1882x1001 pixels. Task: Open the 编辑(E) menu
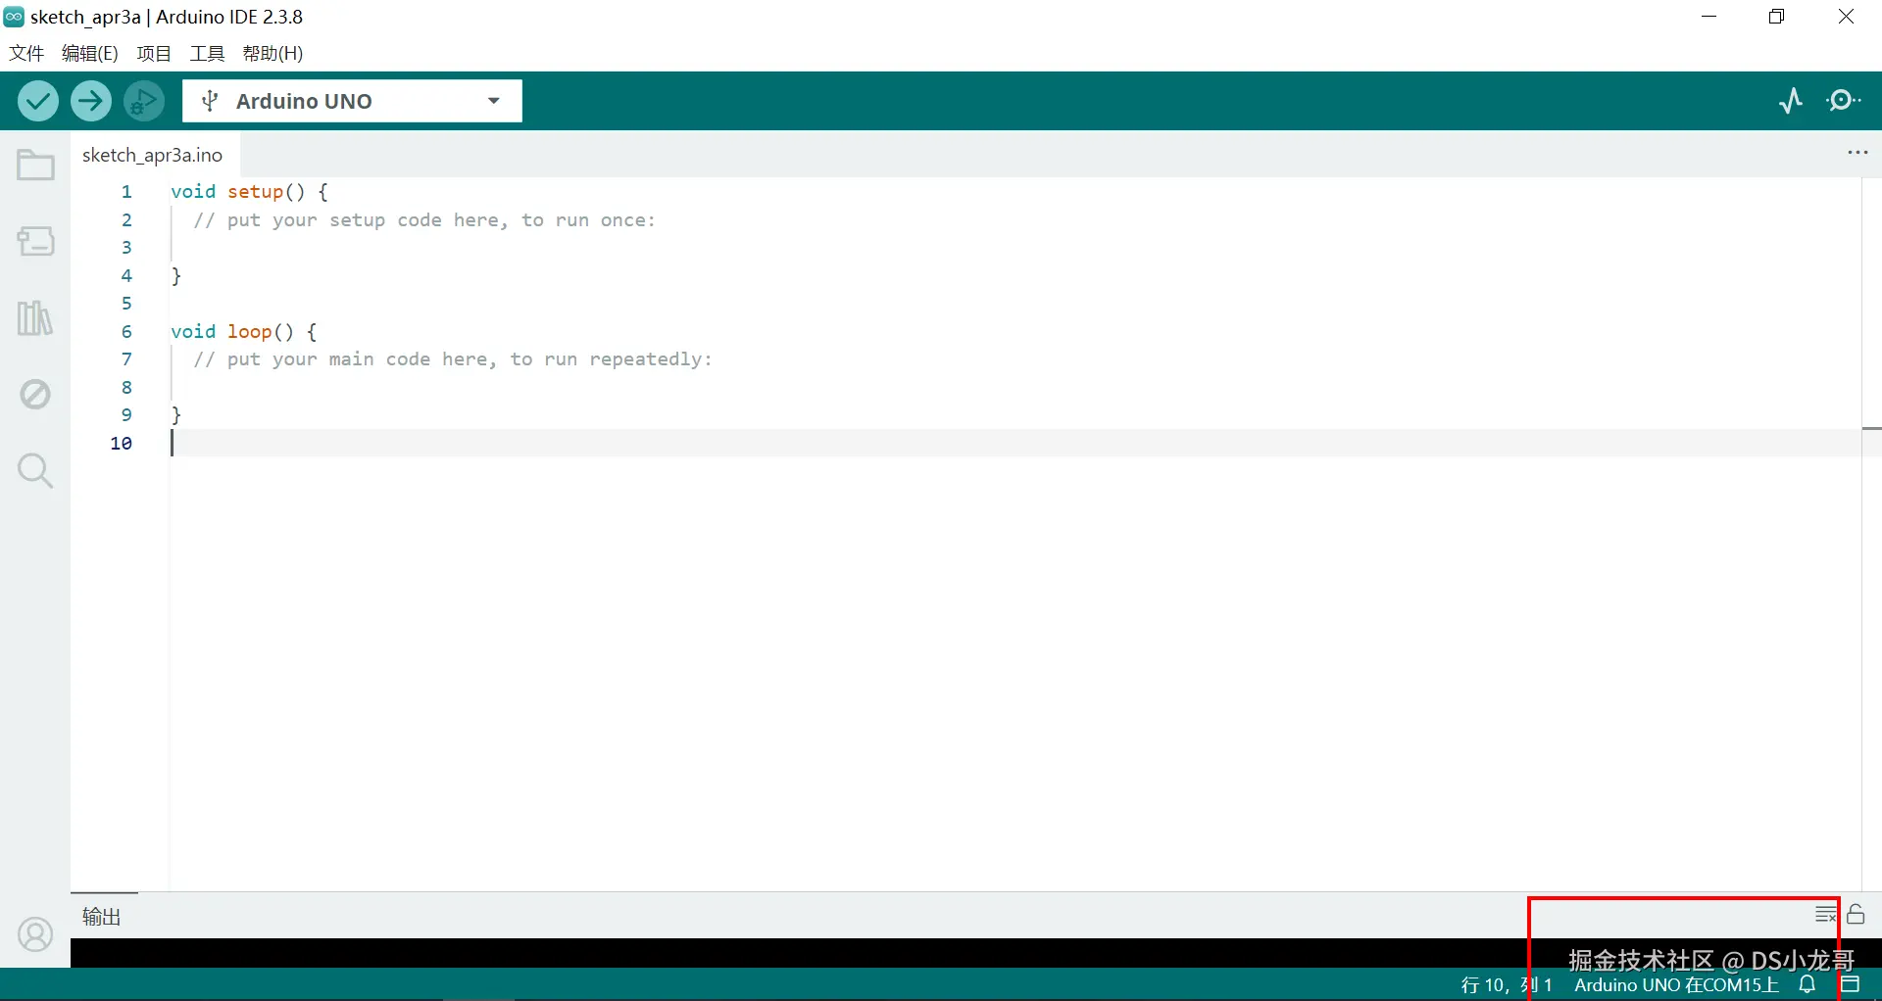(90, 53)
